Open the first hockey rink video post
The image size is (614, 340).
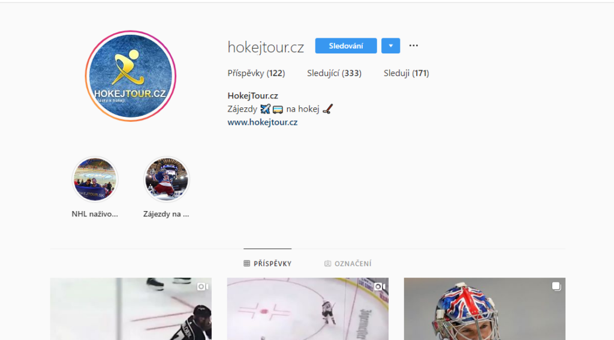tap(131, 309)
